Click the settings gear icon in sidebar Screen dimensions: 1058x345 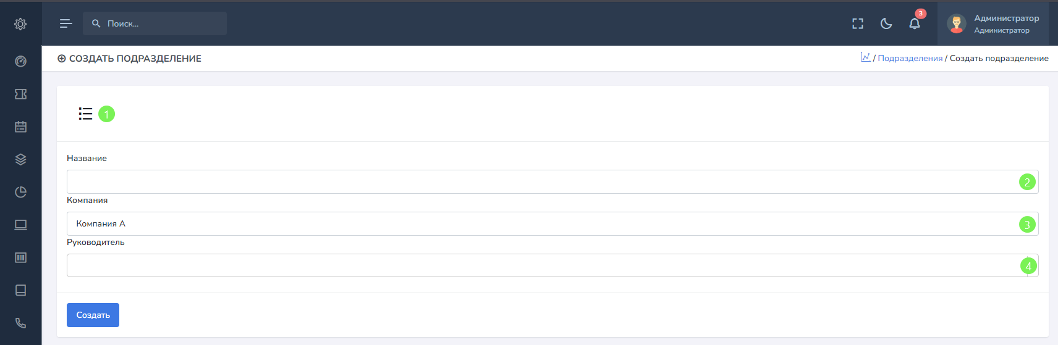(20, 24)
